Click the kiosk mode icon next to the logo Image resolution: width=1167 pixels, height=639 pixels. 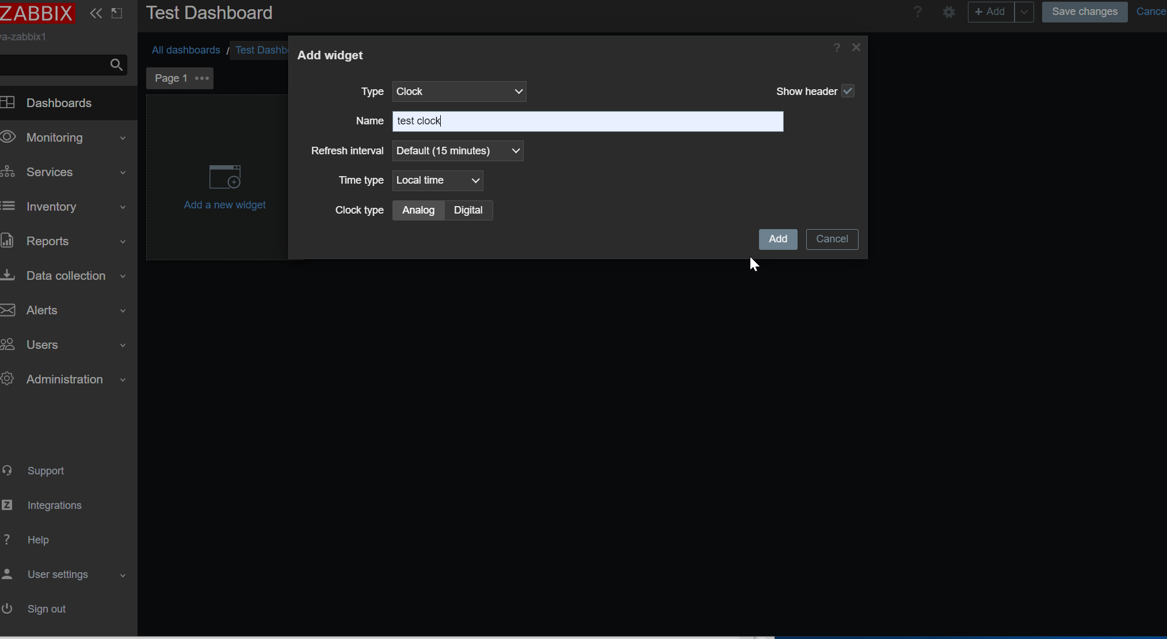pos(117,13)
